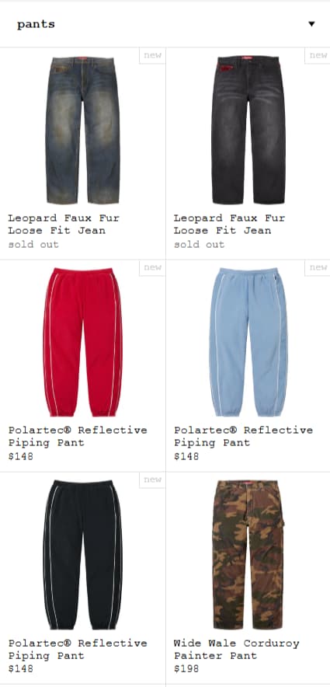Open black Leopard Faux Fur Jean image
Image resolution: width=330 pixels, height=687 pixels.
coord(248,130)
